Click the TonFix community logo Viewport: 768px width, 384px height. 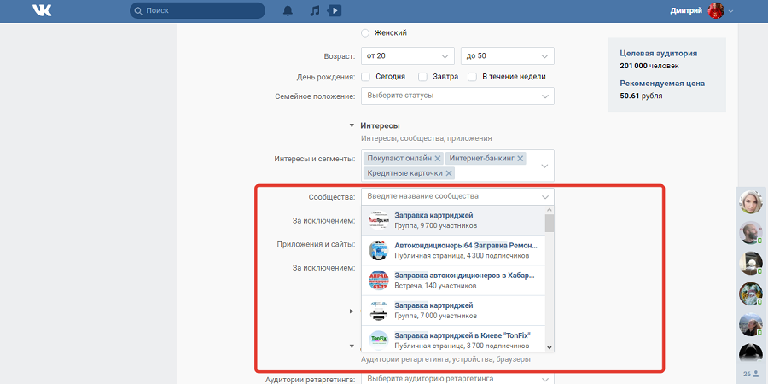click(378, 340)
